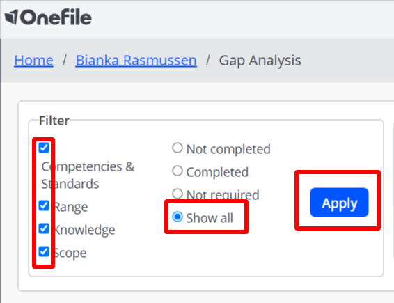This screenshot has width=394, height=303.
Task: Click the Show all label text
Action: coord(210,218)
